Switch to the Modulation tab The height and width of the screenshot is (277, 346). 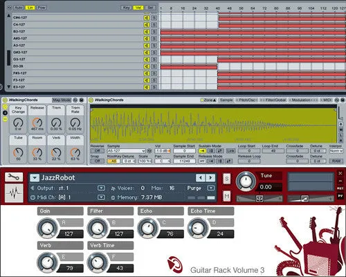coord(304,100)
